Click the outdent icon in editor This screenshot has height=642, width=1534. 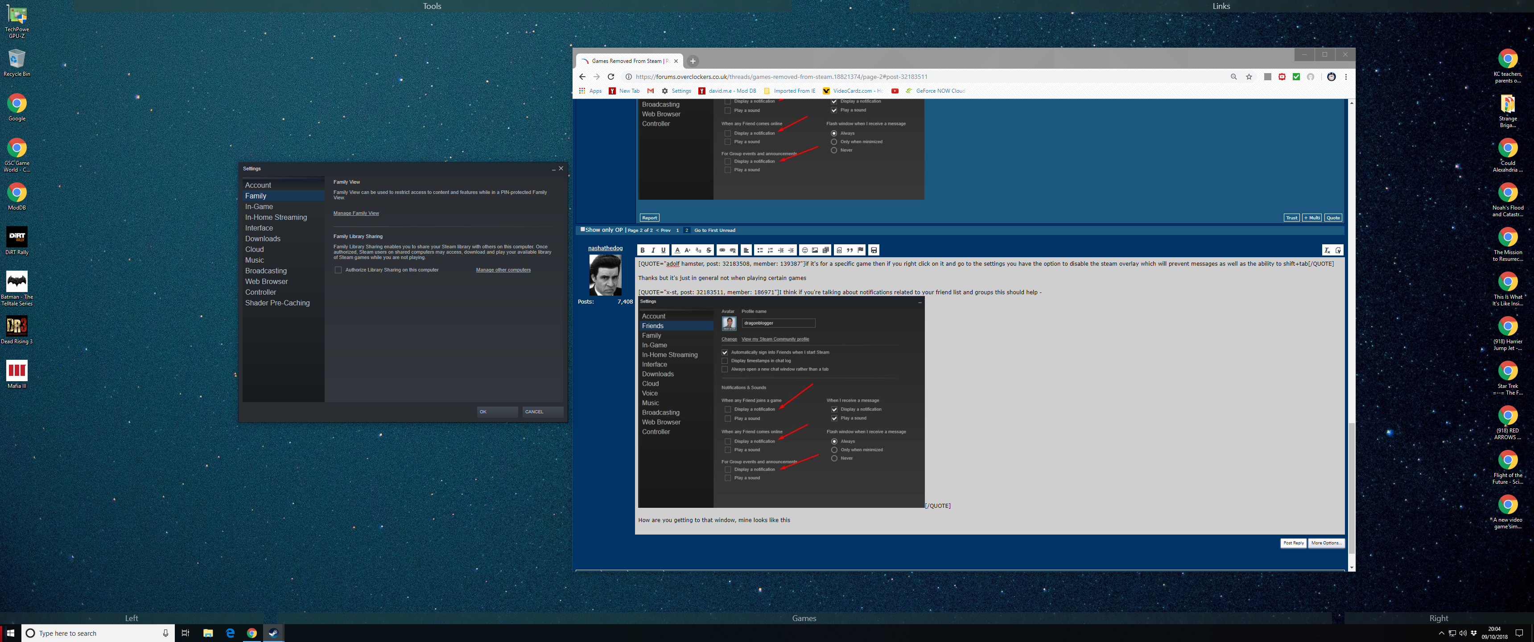pyautogui.click(x=781, y=250)
